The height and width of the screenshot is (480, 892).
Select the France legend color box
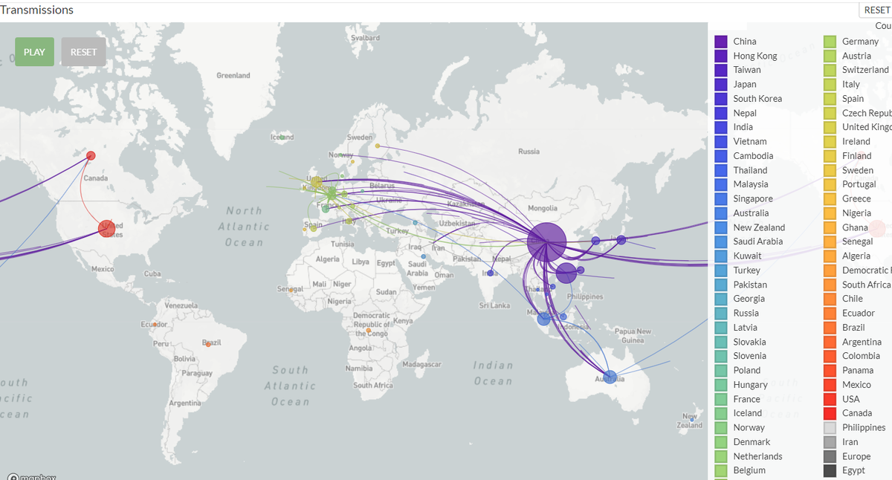click(x=720, y=399)
